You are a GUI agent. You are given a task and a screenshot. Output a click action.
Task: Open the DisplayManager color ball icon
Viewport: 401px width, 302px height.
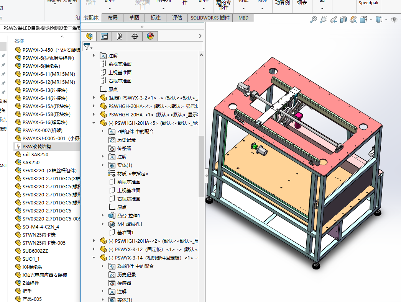tap(150, 36)
